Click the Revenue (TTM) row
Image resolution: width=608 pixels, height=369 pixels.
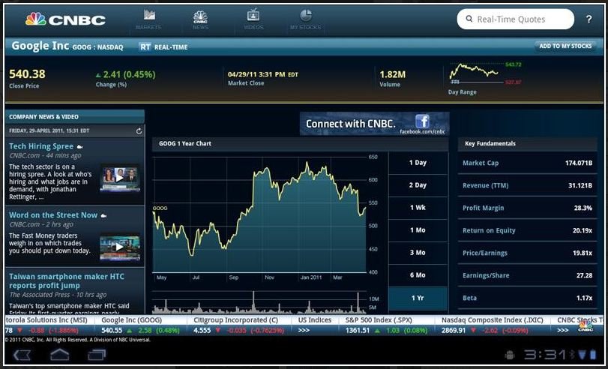tap(527, 185)
